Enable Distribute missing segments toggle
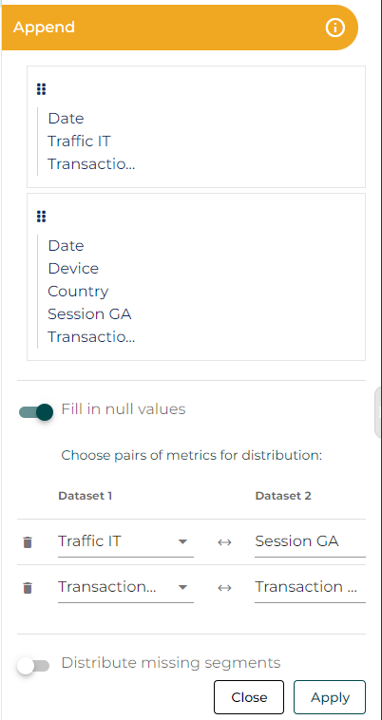Screen dimensions: 382x720 tap(33, 665)
